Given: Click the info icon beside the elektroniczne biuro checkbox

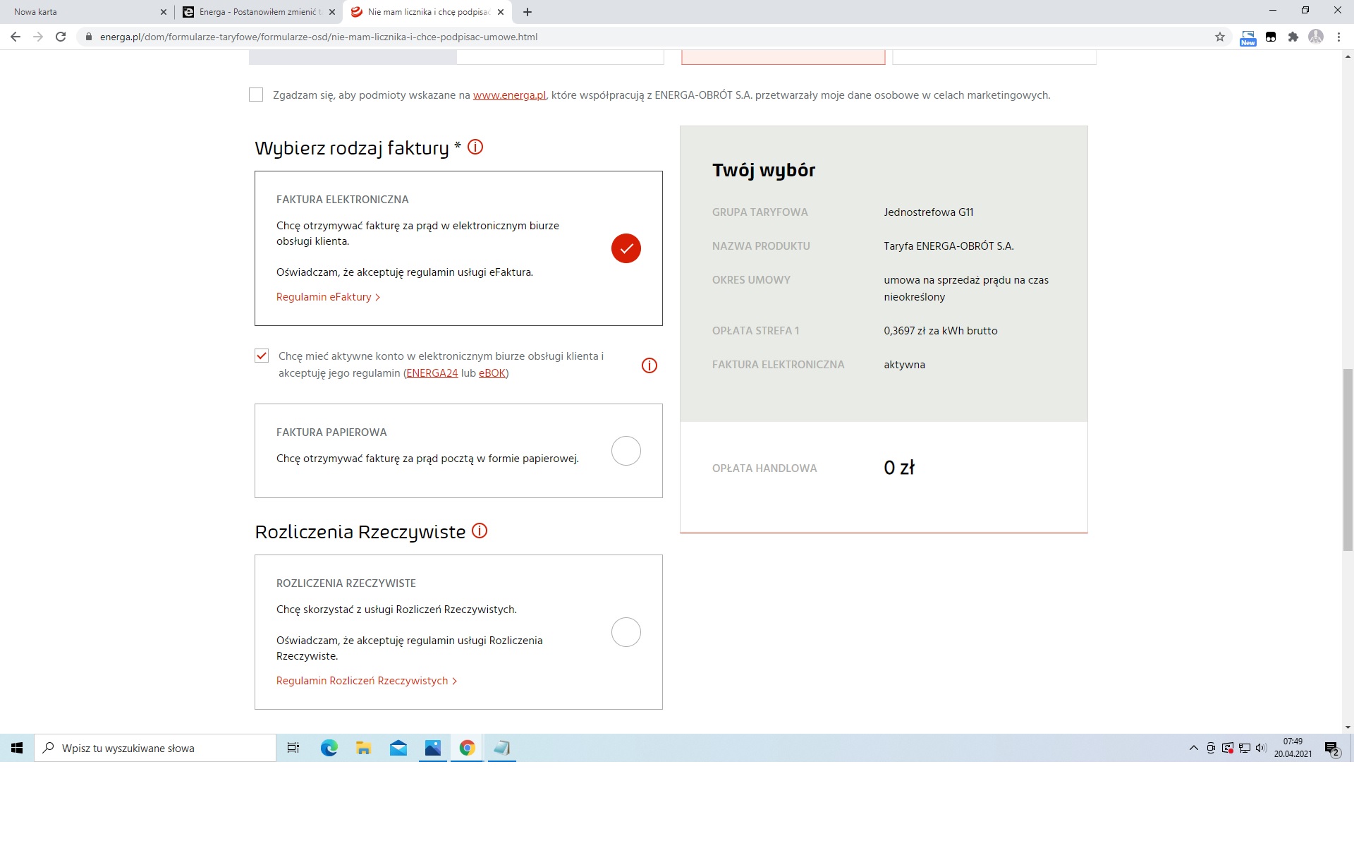Looking at the screenshot, I should (x=649, y=365).
